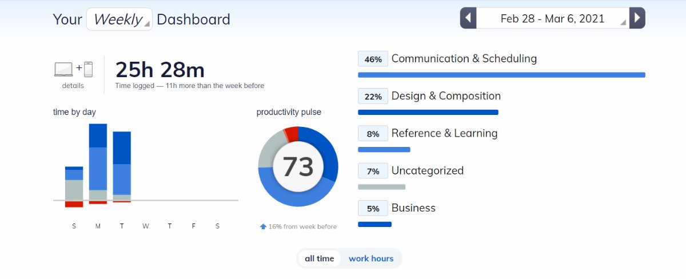Viewport: 686px width, 279px height.
Task: Select the all time view
Action: [319, 258]
